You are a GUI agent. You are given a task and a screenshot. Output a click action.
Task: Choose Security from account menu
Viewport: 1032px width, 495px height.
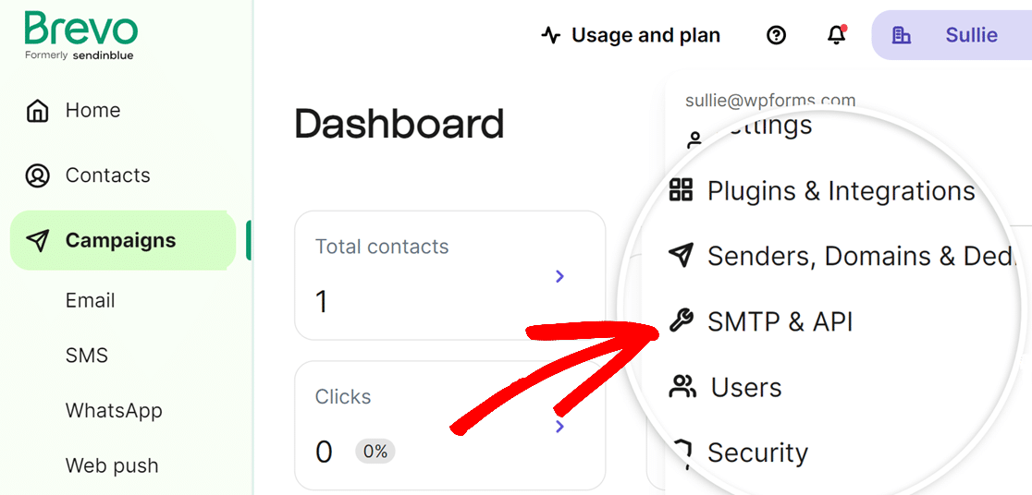click(757, 453)
